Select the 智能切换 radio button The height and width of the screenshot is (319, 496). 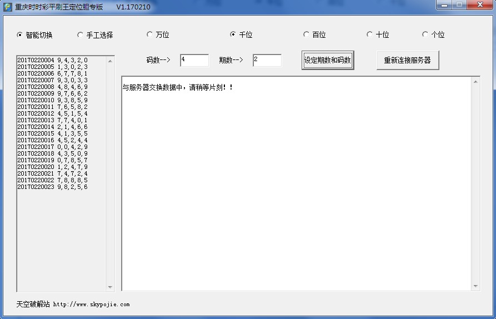tap(20, 35)
